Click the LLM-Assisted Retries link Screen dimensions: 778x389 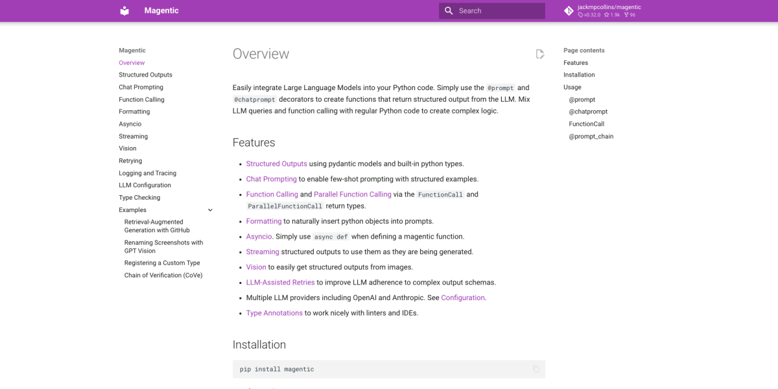[280, 283]
